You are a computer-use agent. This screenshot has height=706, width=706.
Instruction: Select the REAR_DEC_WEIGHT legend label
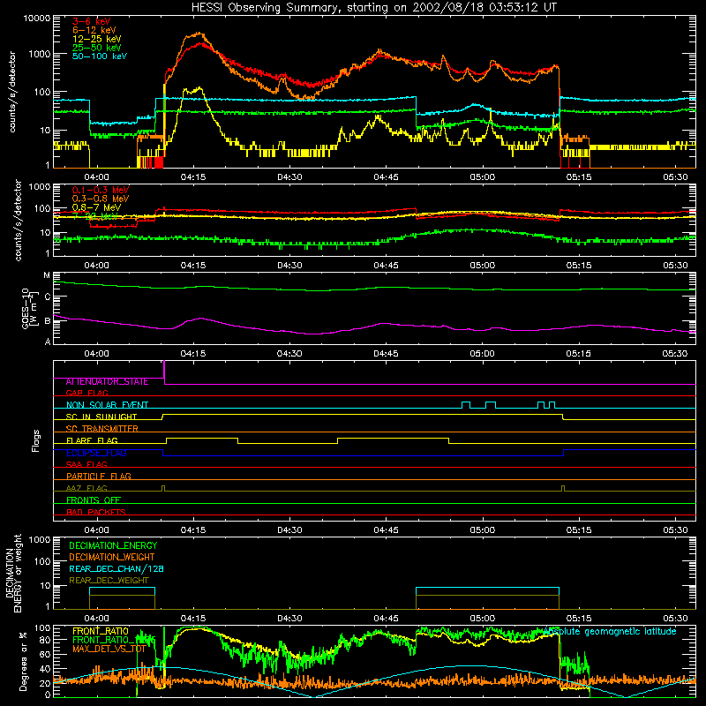pyautogui.click(x=109, y=581)
